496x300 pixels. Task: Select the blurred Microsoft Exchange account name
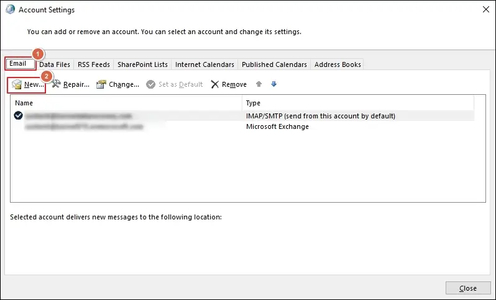click(84, 127)
